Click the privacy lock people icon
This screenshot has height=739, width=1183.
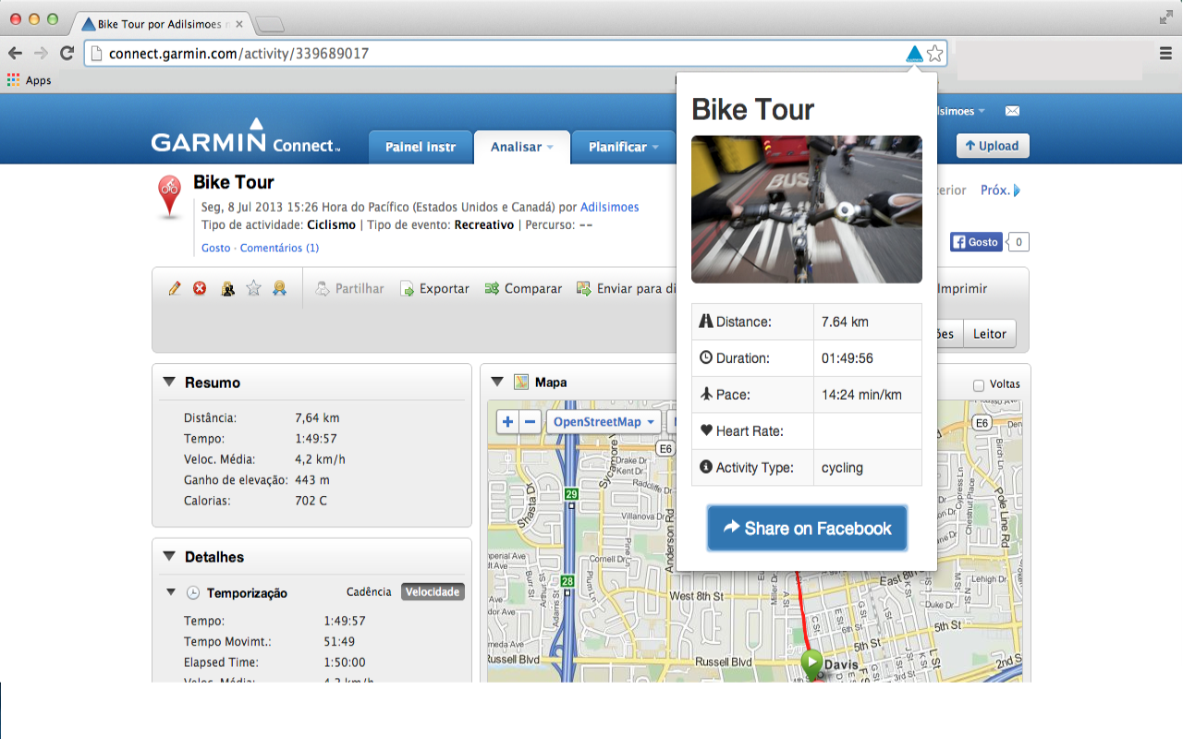[227, 288]
